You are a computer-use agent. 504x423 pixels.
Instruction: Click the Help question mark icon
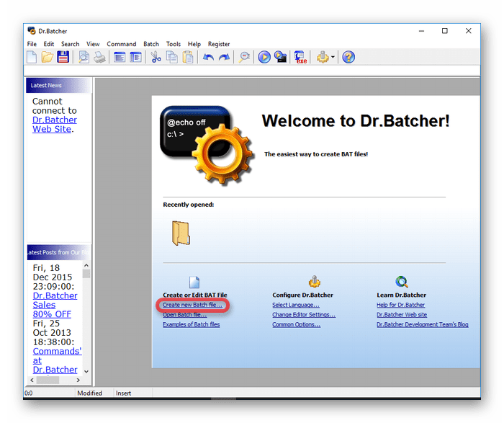click(348, 57)
